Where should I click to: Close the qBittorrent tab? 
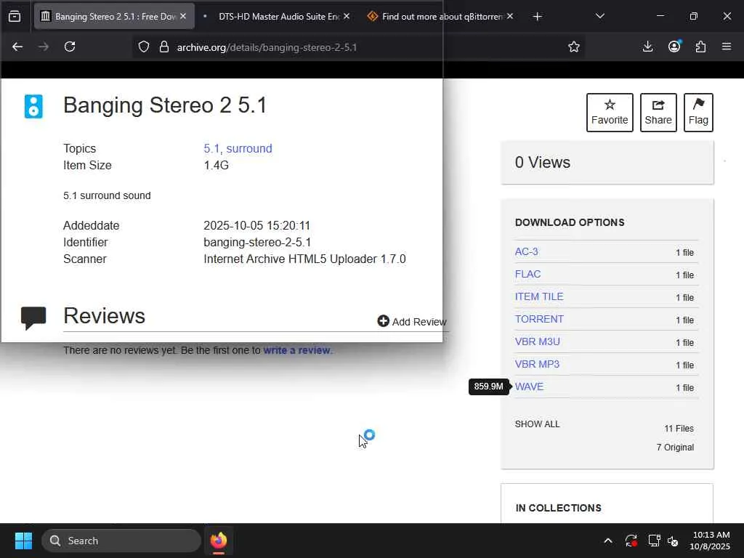click(x=510, y=16)
